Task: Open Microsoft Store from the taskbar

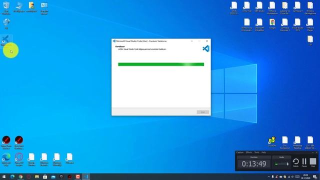Action: point(45,176)
